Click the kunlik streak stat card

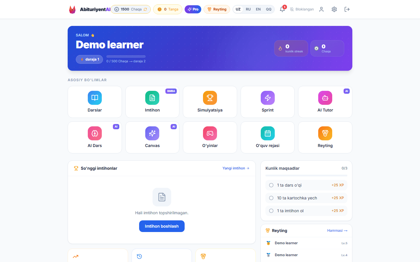click(291, 48)
